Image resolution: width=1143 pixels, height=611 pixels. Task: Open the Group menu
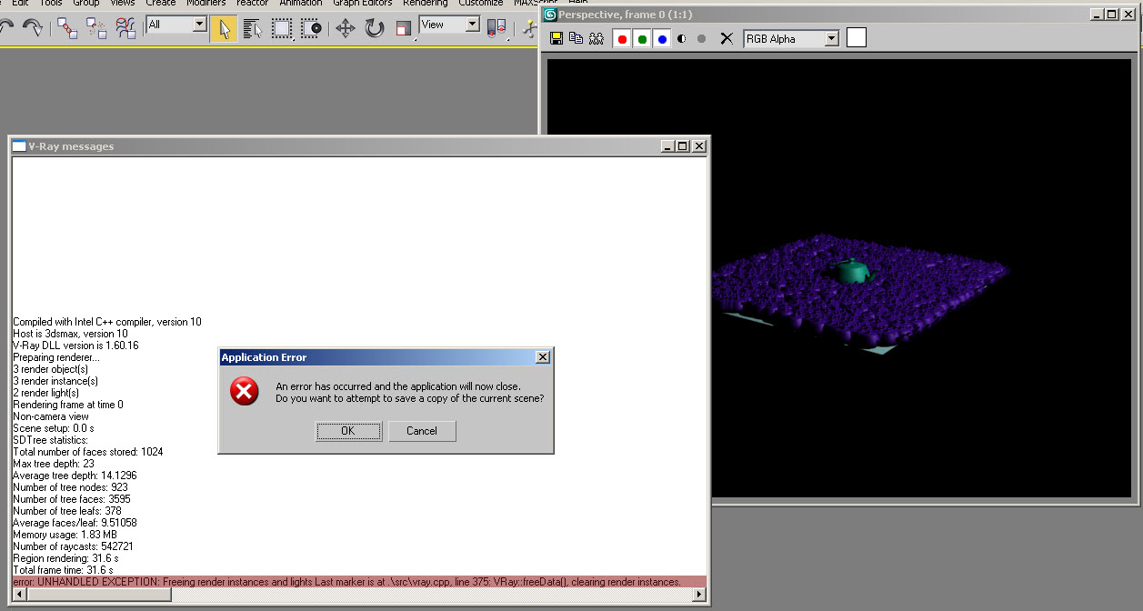tap(86, 3)
